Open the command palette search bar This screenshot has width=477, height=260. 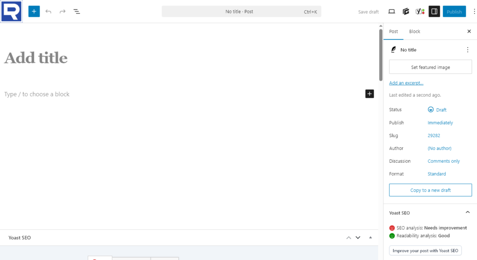241,12
